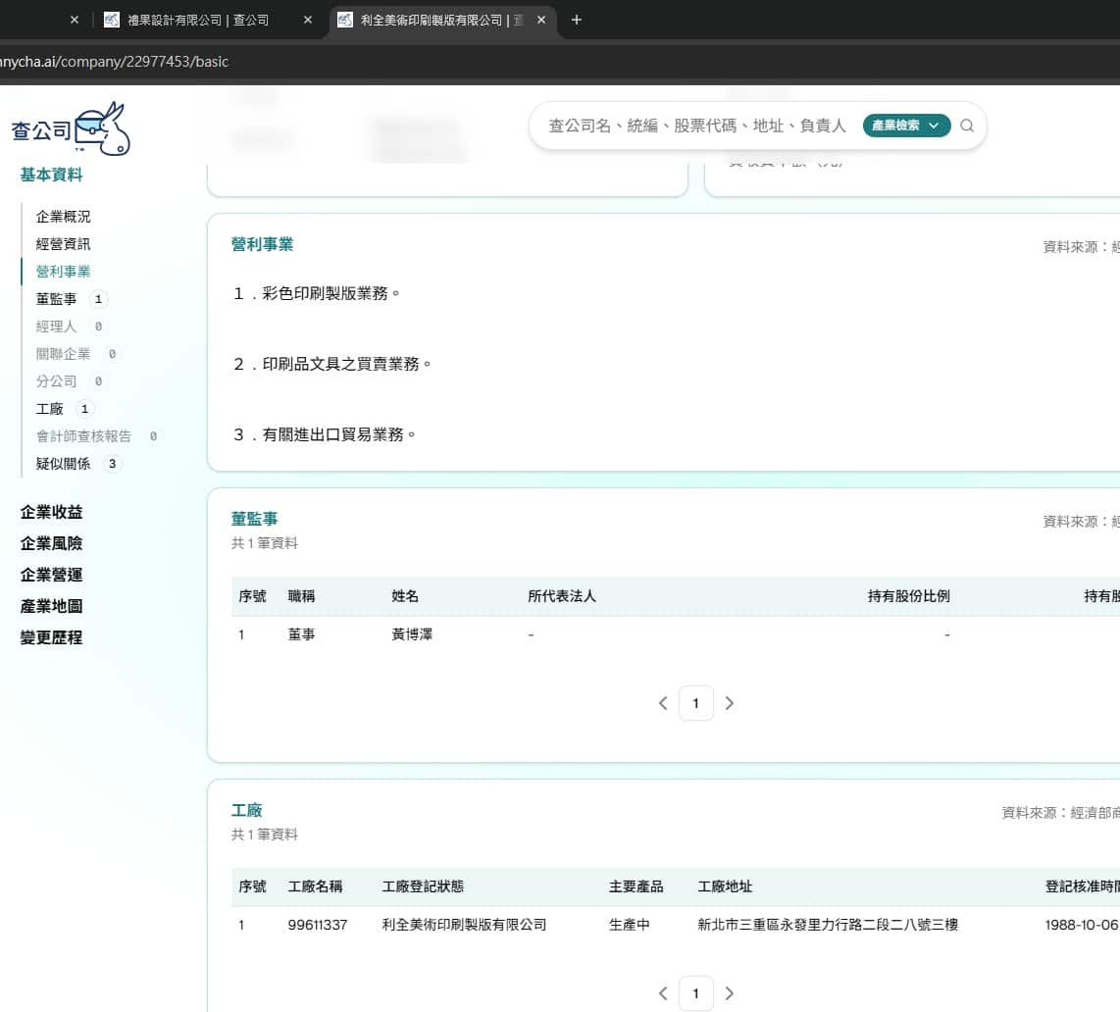Expand the 企業風險 section
Viewport: 1120px width, 1012px height.
coord(51,543)
